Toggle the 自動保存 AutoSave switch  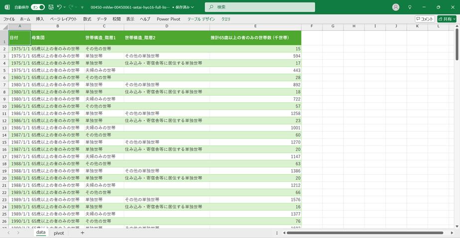pos(38,7)
